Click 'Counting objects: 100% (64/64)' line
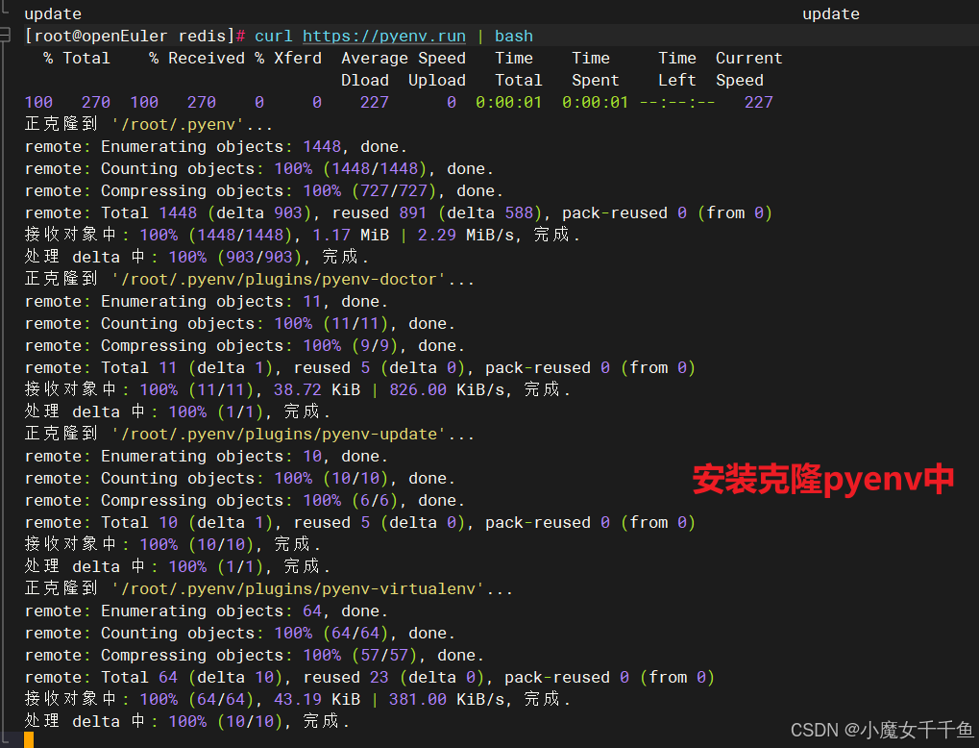Image resolution: width=979 pixels, height=748 pixels. 240,633
